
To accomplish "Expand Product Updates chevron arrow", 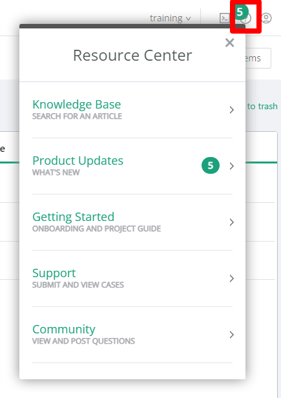I will (231, 166).
